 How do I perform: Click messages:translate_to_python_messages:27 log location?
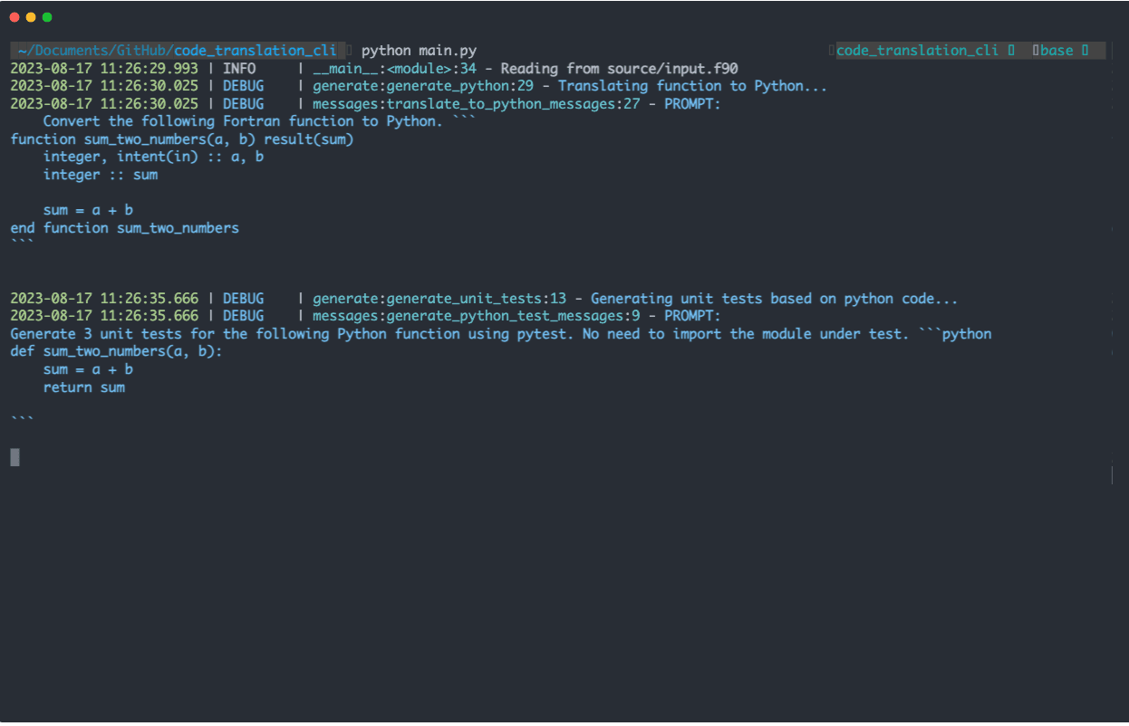477,104
